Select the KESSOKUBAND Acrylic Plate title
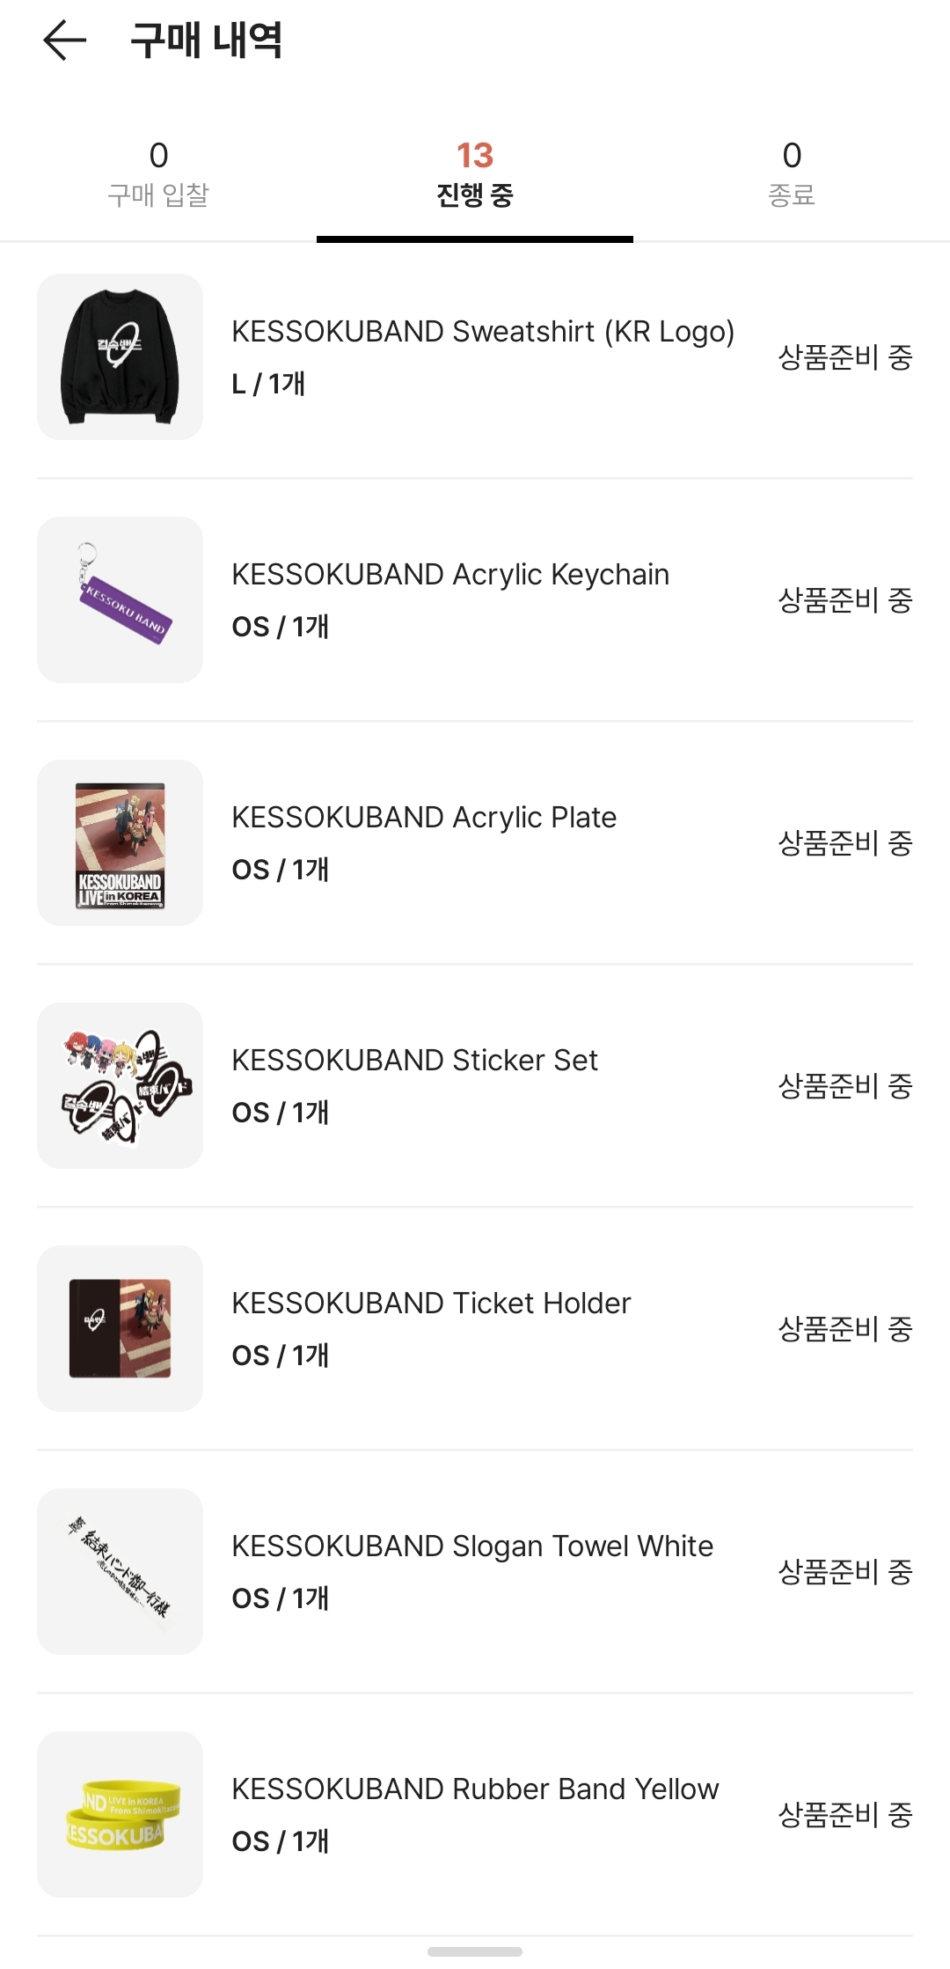 (x=423, y=818)
